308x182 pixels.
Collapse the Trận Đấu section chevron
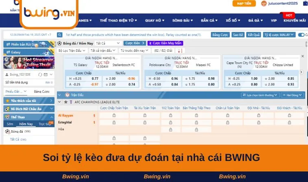[x=59, y=95]
